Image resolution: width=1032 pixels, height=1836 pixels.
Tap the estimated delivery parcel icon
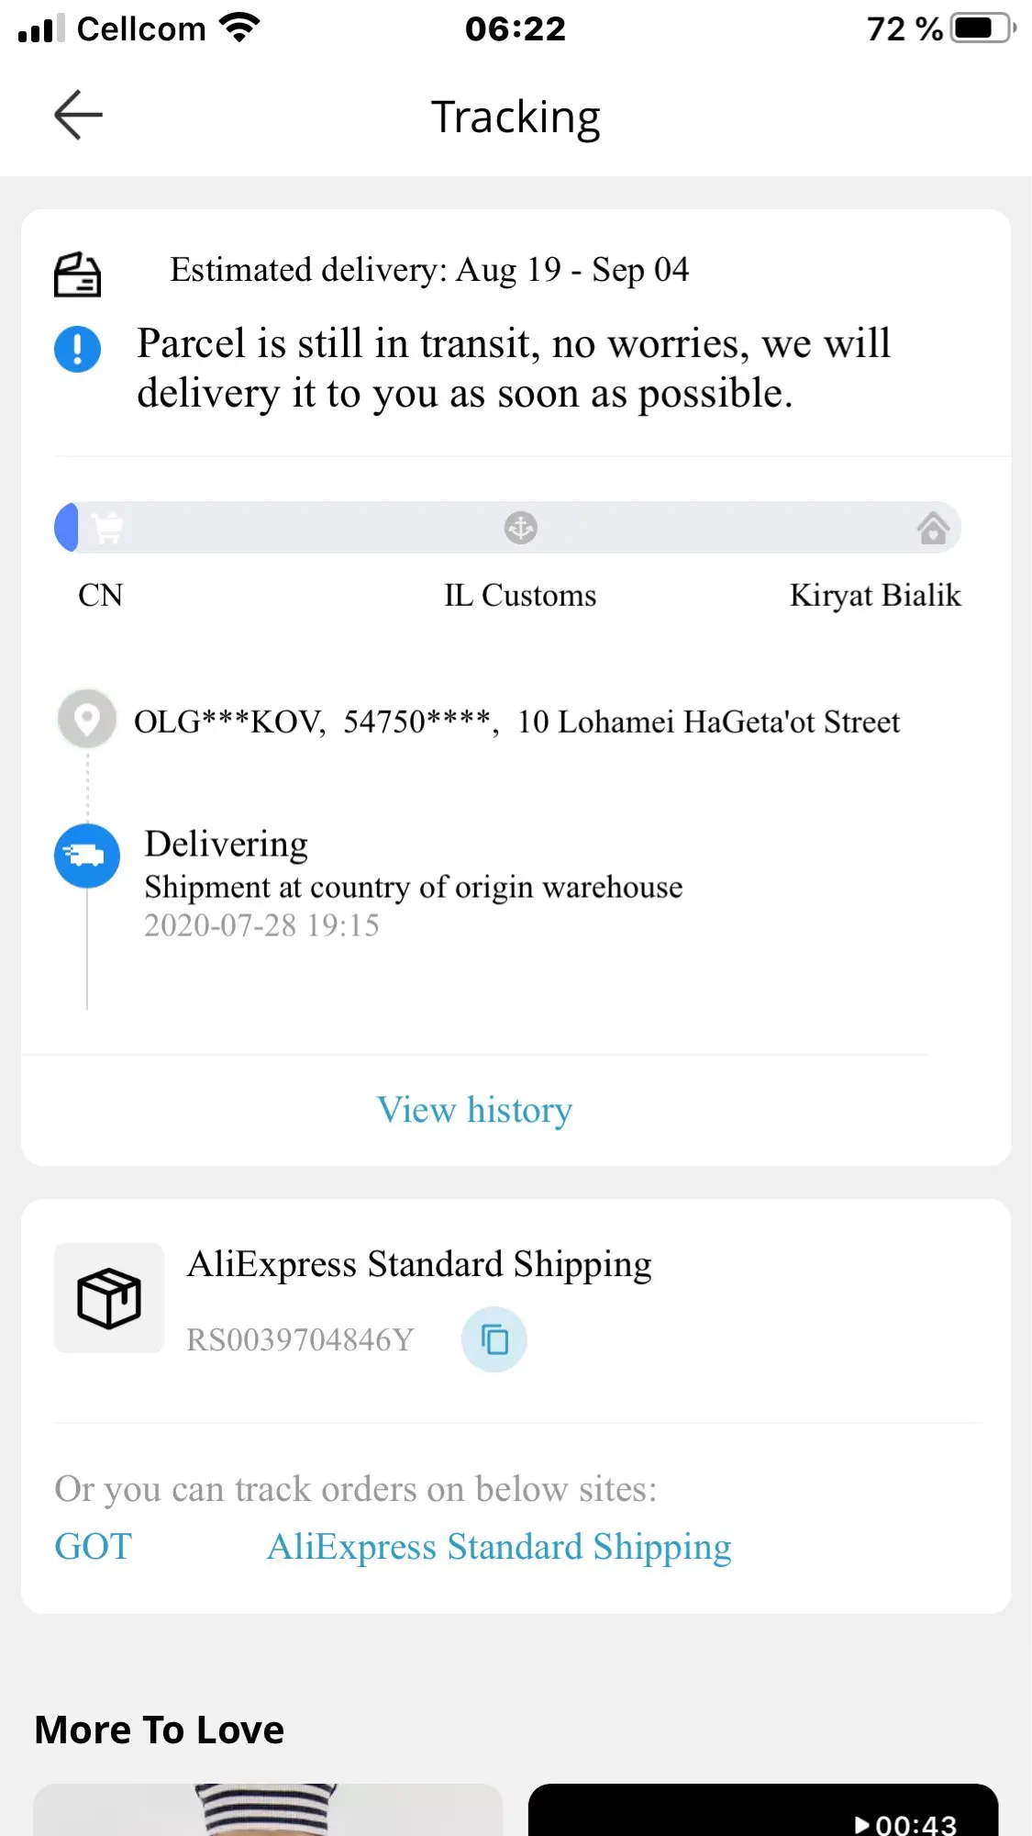click(77, 274)
